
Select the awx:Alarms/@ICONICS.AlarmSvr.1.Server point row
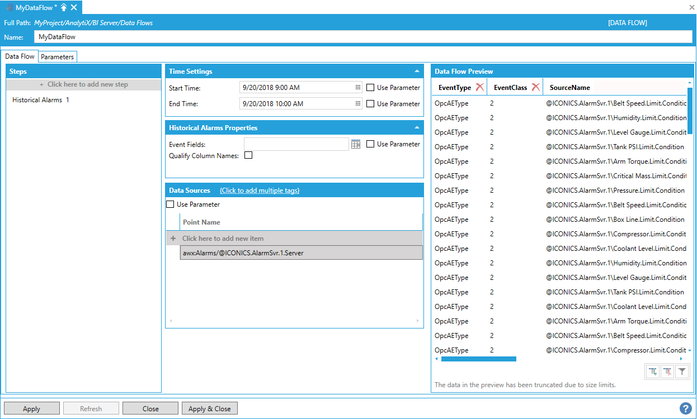pos(301,253)
